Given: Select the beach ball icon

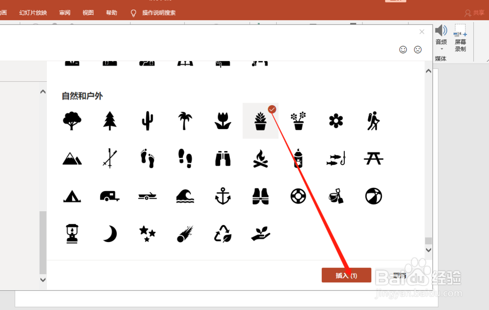Looking at the screenshot, I should tap(373, 196).
